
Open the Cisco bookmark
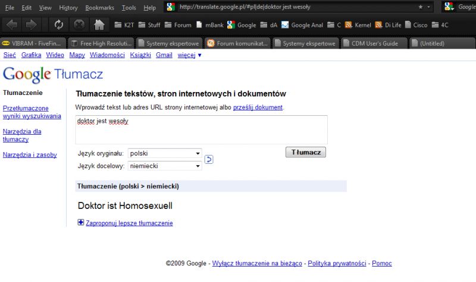(x=416, y=25)
